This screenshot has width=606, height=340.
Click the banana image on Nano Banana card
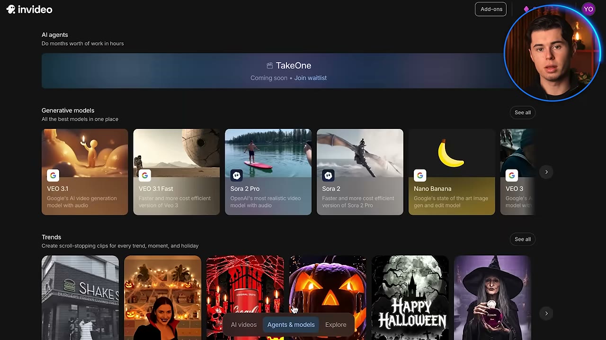pyautogui.click(x=451, y=153)
